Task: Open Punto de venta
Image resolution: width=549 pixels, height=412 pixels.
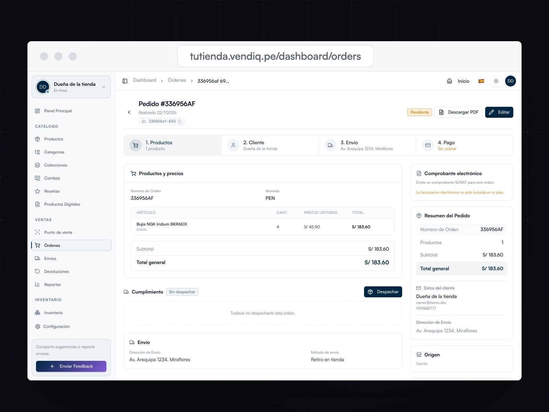Action: [x=71, y=232]
